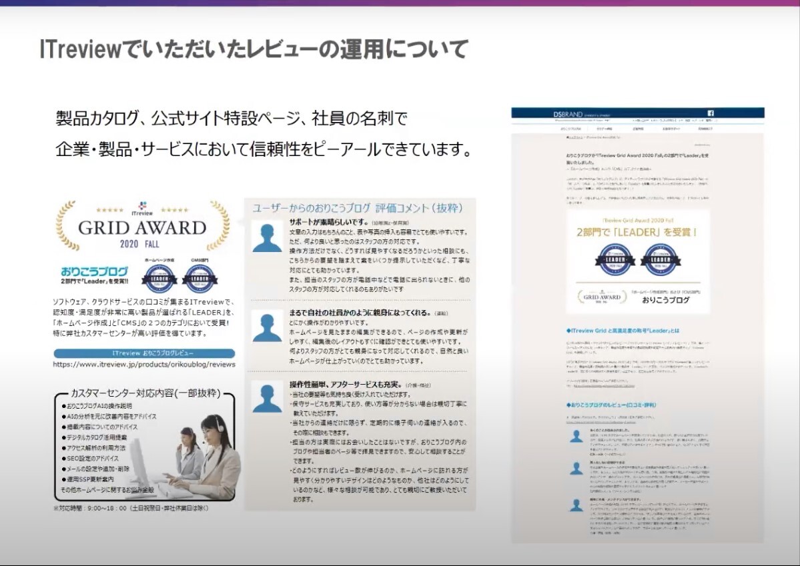Click the カスタマーセンター対応内容(一部抜粋) heading
This screenshot has width=800, height=566.
point(145,393)
